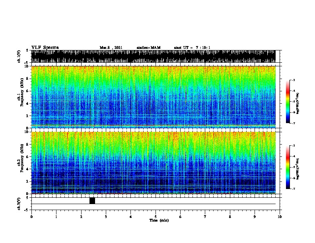Click the "Time (min)" axis label
Screen dimensions: 315x243
159,220
